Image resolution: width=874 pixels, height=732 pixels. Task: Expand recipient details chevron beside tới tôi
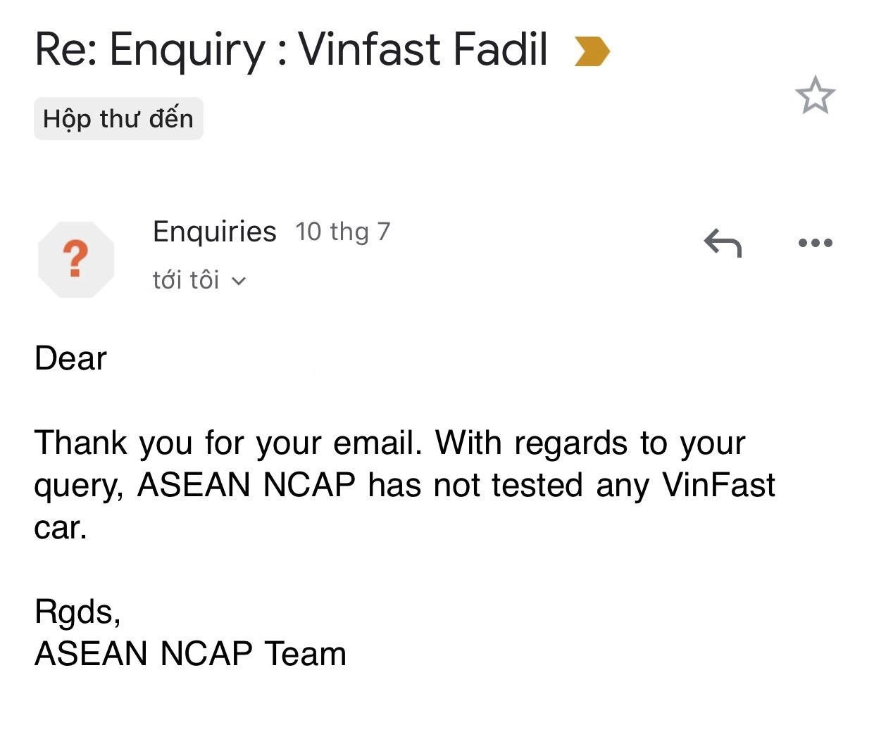point(239,281)
